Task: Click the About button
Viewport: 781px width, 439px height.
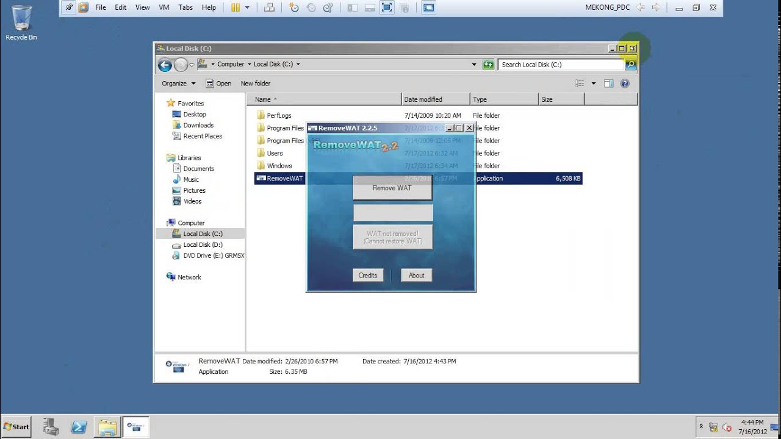Action: [416, 276]
